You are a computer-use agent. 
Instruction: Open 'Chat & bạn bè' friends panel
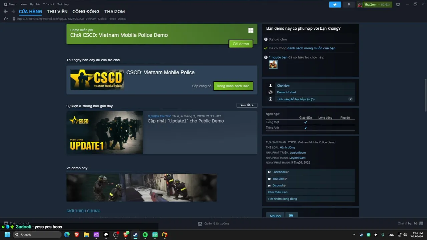410,223
